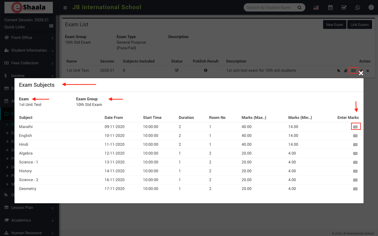Open the calendar icon in header
The width and height of the screenshot is (378, 236).
click(x=330, y=7)
